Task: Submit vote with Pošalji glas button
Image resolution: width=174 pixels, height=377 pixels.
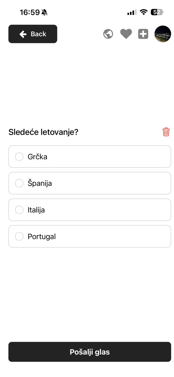Action: 90,352
